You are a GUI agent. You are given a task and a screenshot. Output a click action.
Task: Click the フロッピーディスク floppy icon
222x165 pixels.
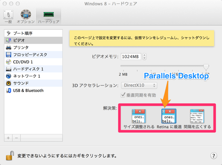tap(9, 55)
